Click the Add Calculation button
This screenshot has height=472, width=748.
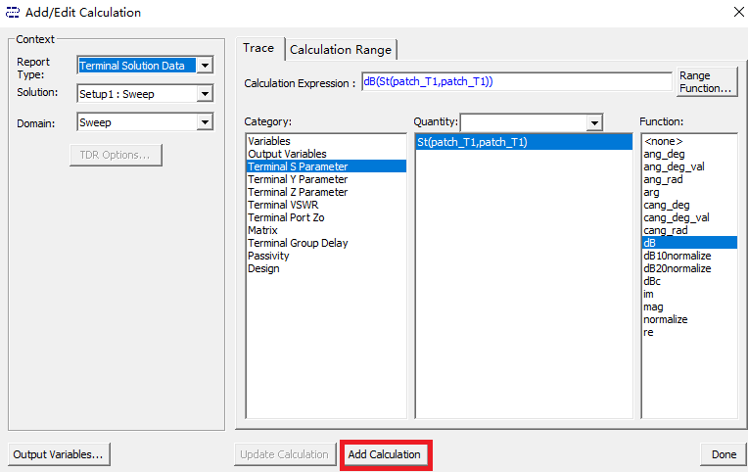(385, 454)
